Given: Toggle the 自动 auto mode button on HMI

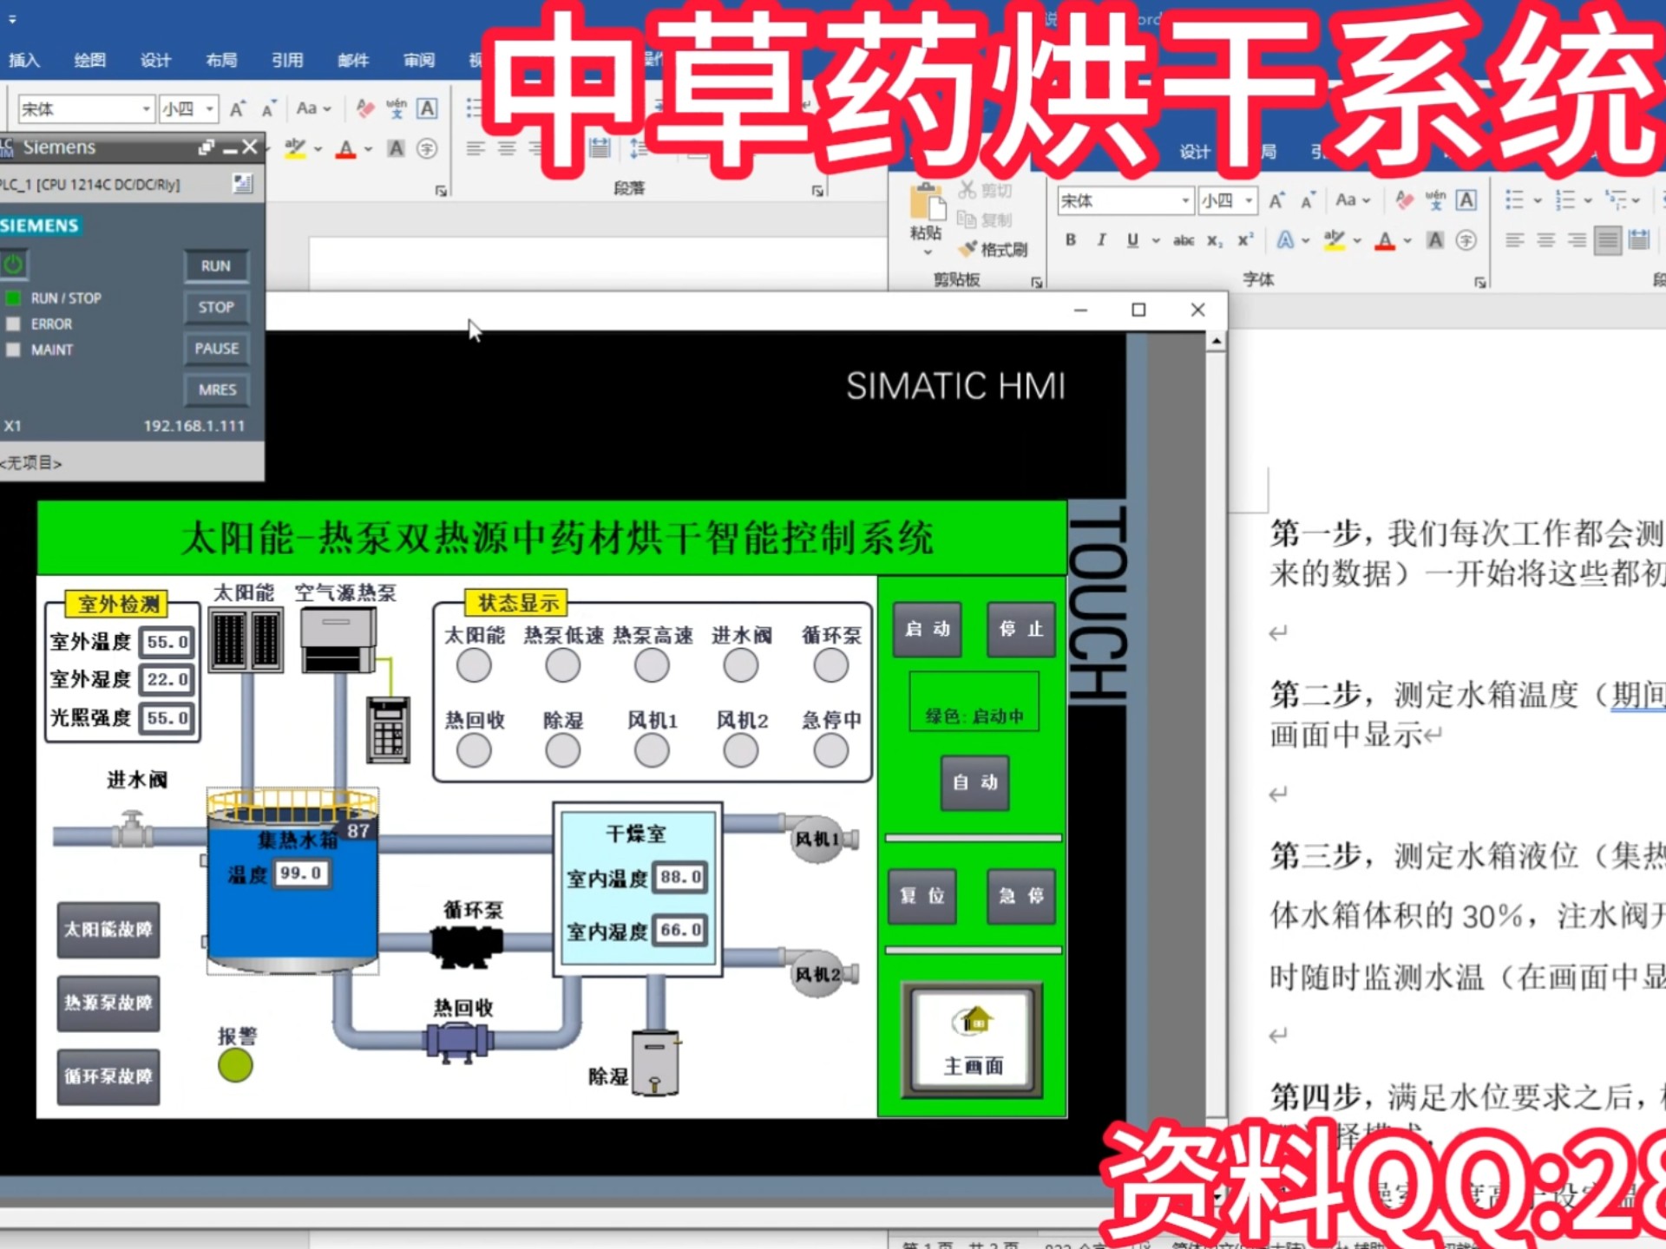Looking at the screenshot, I should [975, 782].
